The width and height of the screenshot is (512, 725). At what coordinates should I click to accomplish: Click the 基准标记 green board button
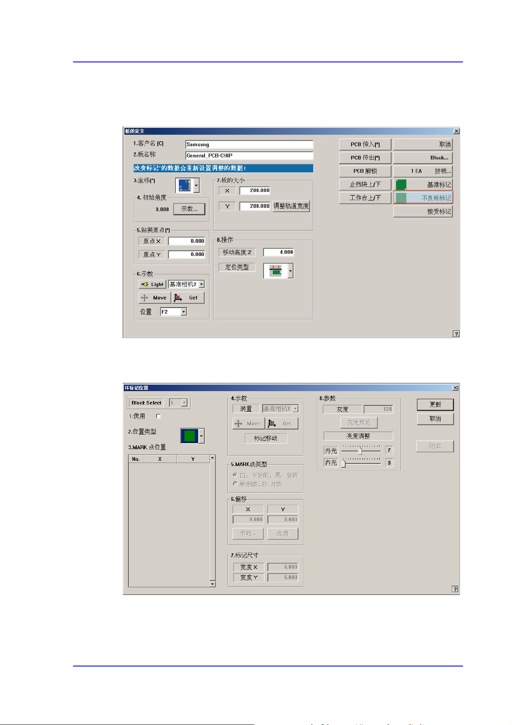point(423,185)
